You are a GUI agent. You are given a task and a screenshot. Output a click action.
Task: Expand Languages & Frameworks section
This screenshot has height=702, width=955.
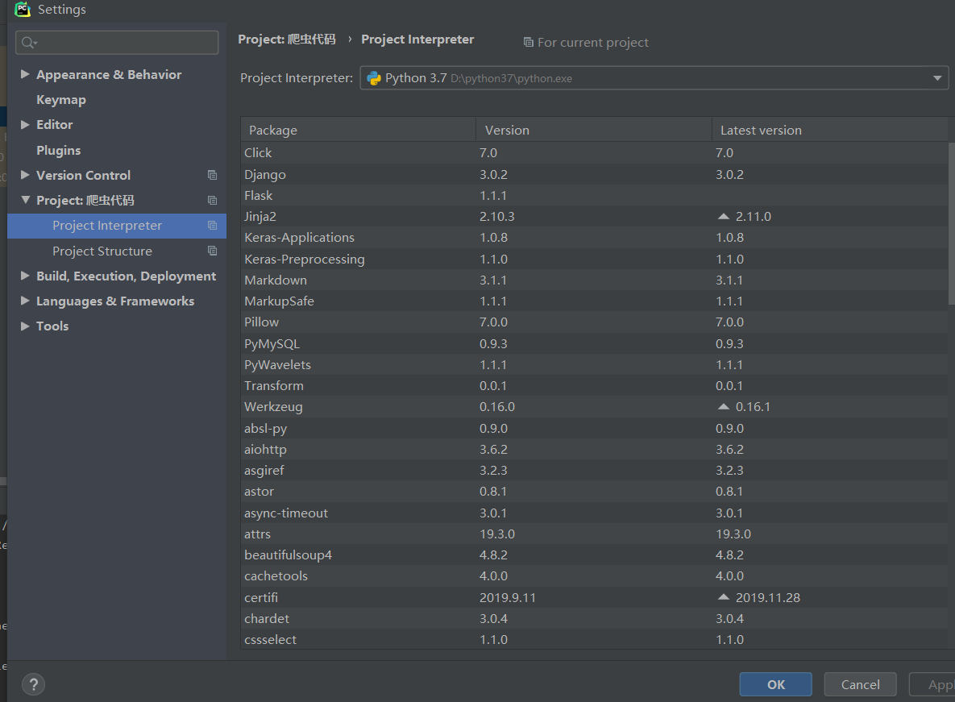[25, 301]
